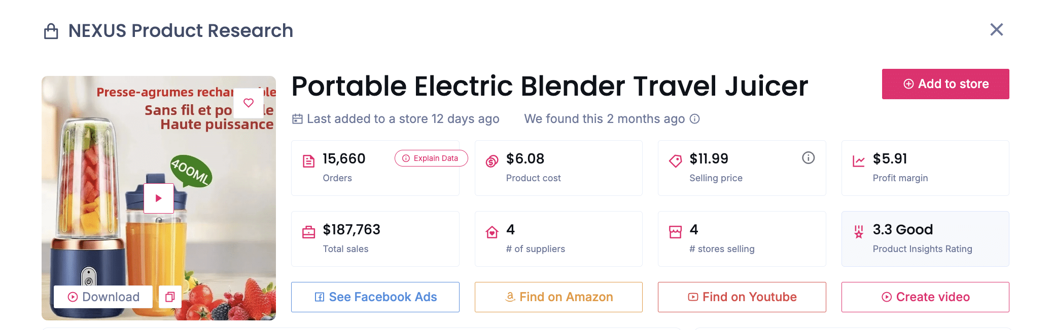Screen dimensions: 1052x330
Task: Click the NEXUS shopping bag logo icon
Action: pyautogui.click(x=50, y=30)
